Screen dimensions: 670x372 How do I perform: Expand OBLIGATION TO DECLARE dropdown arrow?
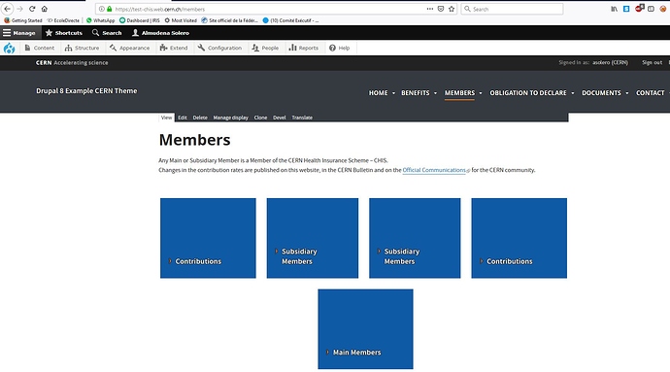(573, 93)
